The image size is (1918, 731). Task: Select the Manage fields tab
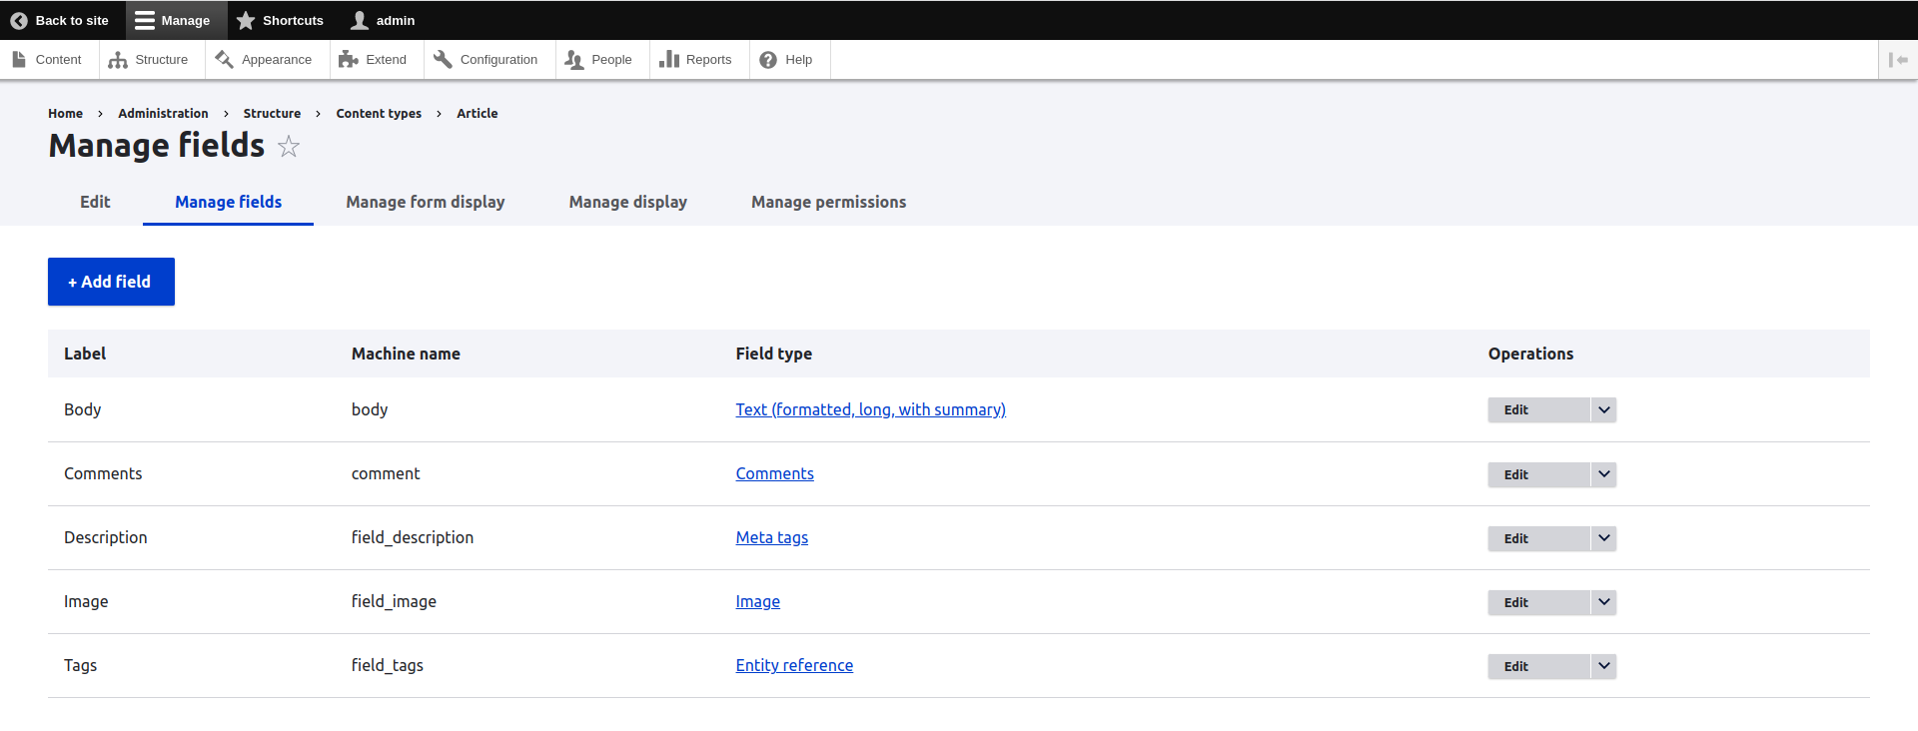(228, 202)
